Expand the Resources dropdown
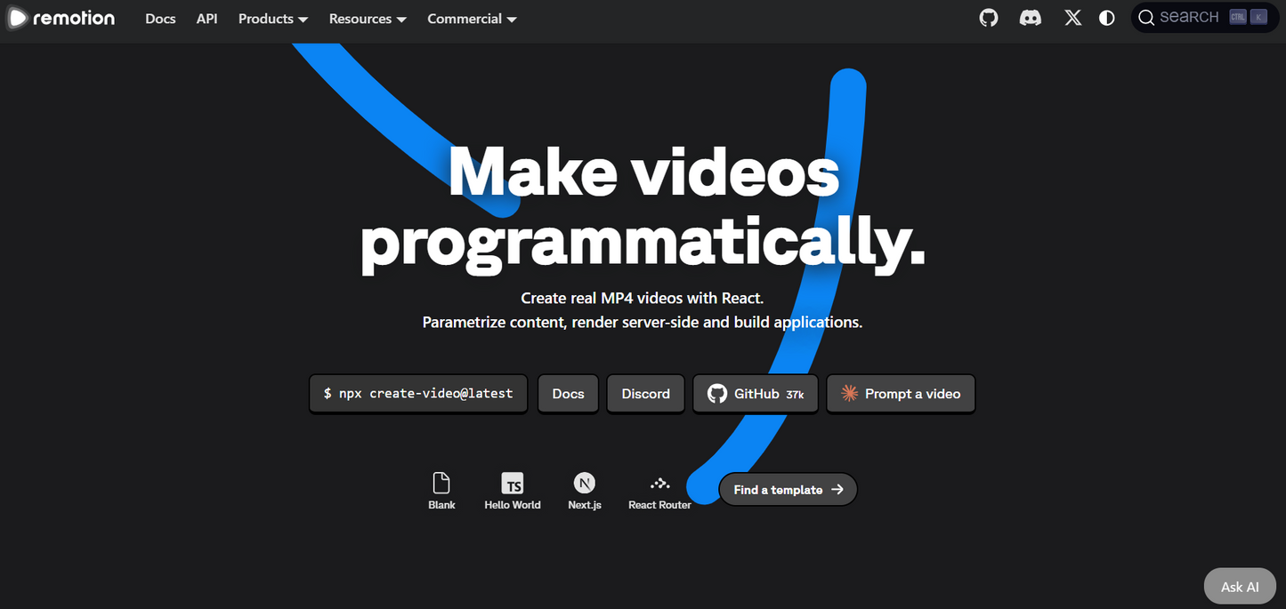The image size is (1286, 609). tap(367, 18)
